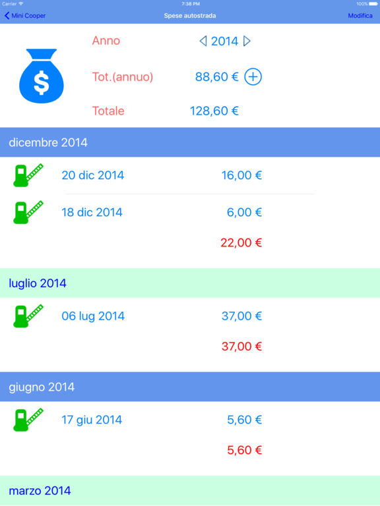The height and width of the screenshot is (506, 380).
Task: Go to previous year arrow
Action: point(203,41)
